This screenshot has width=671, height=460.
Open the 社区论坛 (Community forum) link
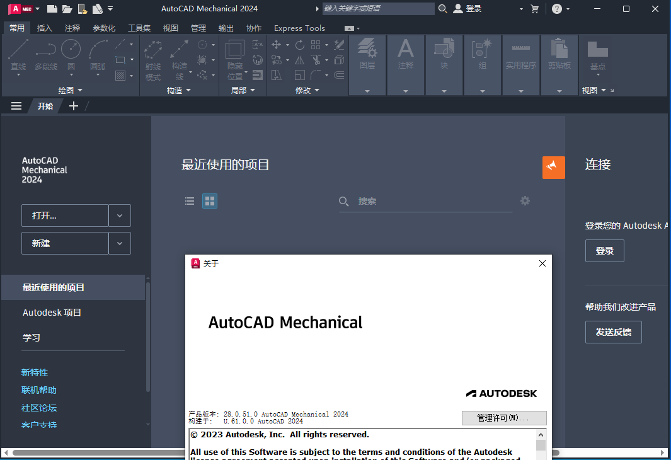coord(39,408)
